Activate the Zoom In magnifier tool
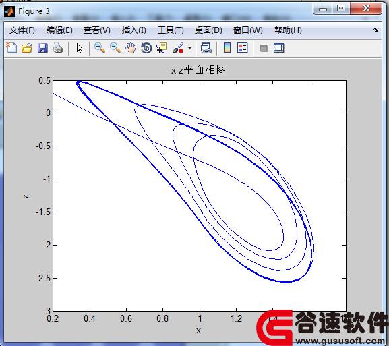 [100, 48]
